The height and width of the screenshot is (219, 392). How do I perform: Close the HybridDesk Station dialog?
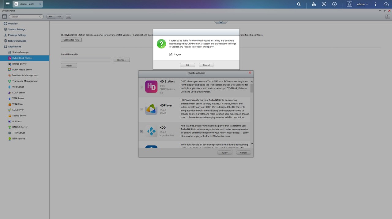tap(250, 73)
